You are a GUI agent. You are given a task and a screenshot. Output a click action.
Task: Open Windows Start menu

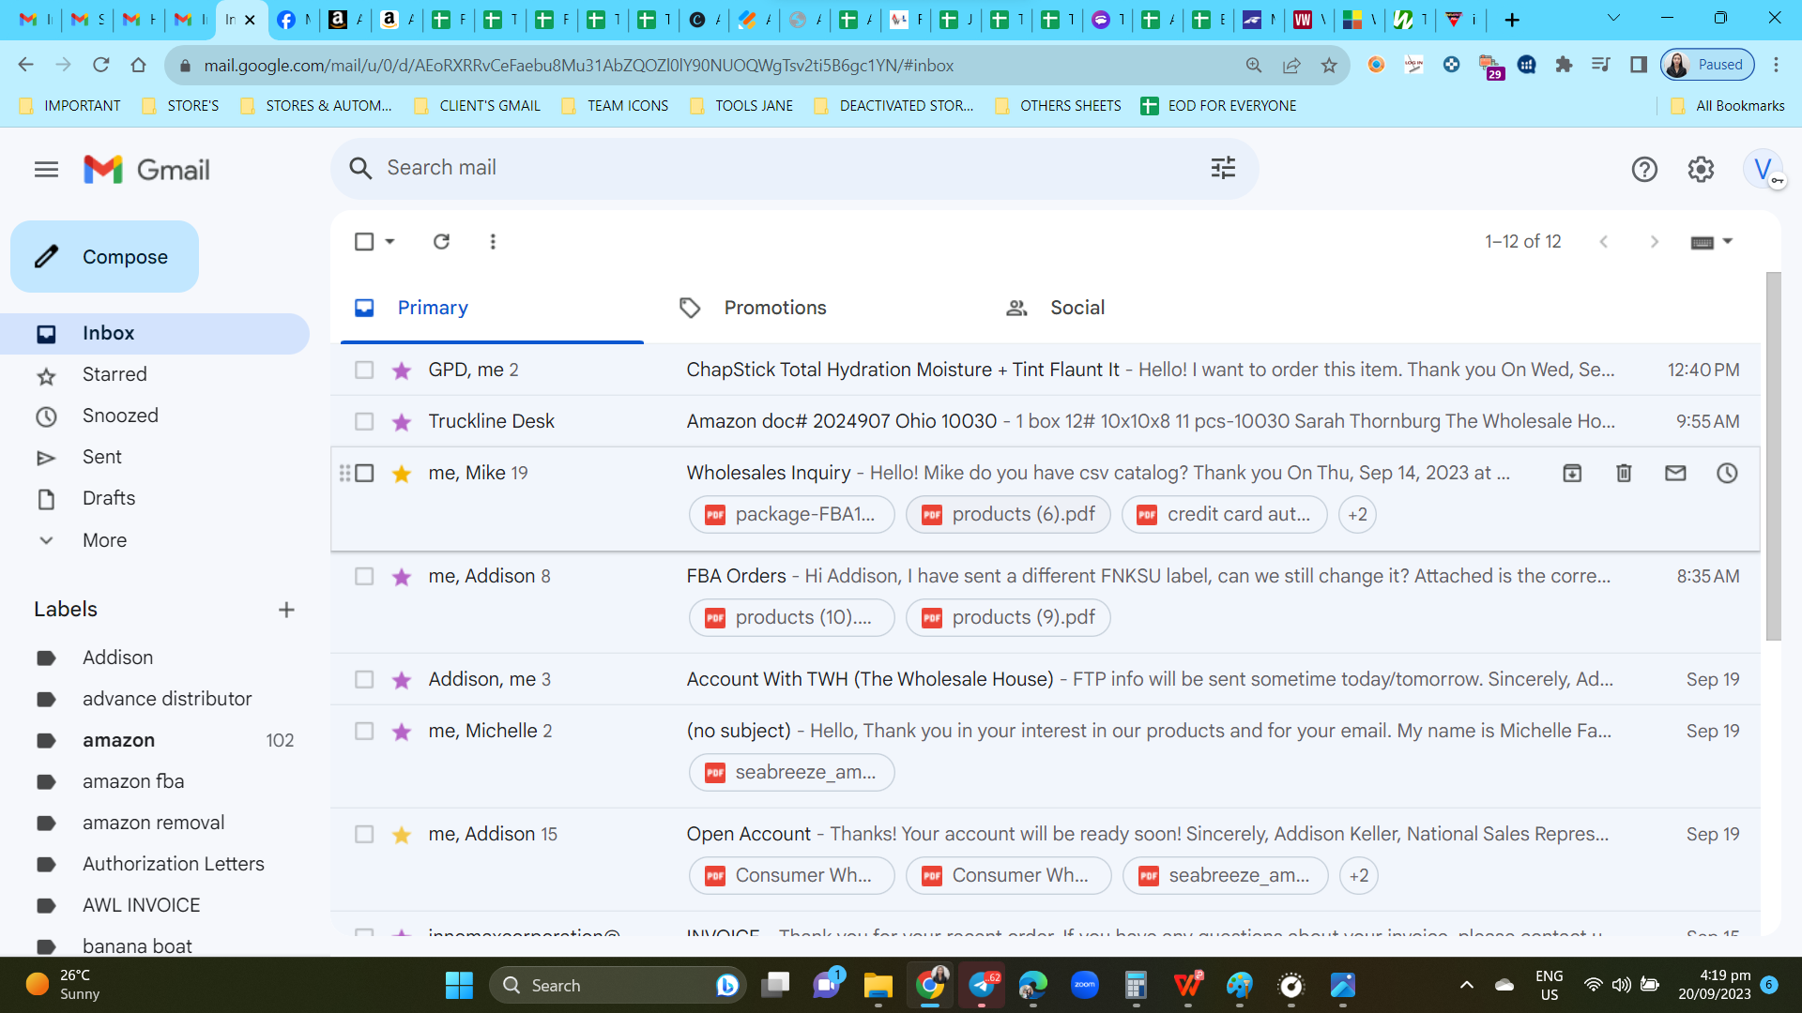459,986
